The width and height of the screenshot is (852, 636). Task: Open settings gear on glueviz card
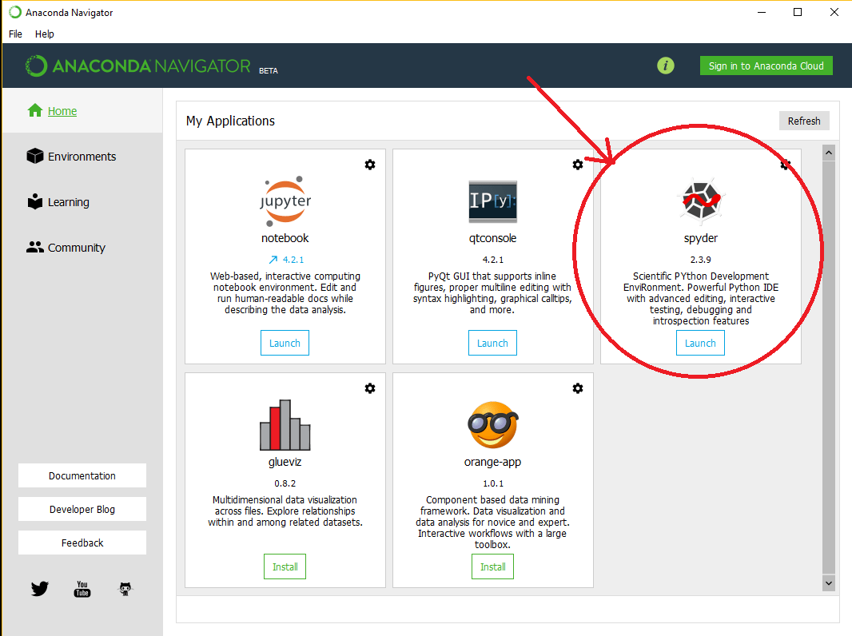coord(370,388)
